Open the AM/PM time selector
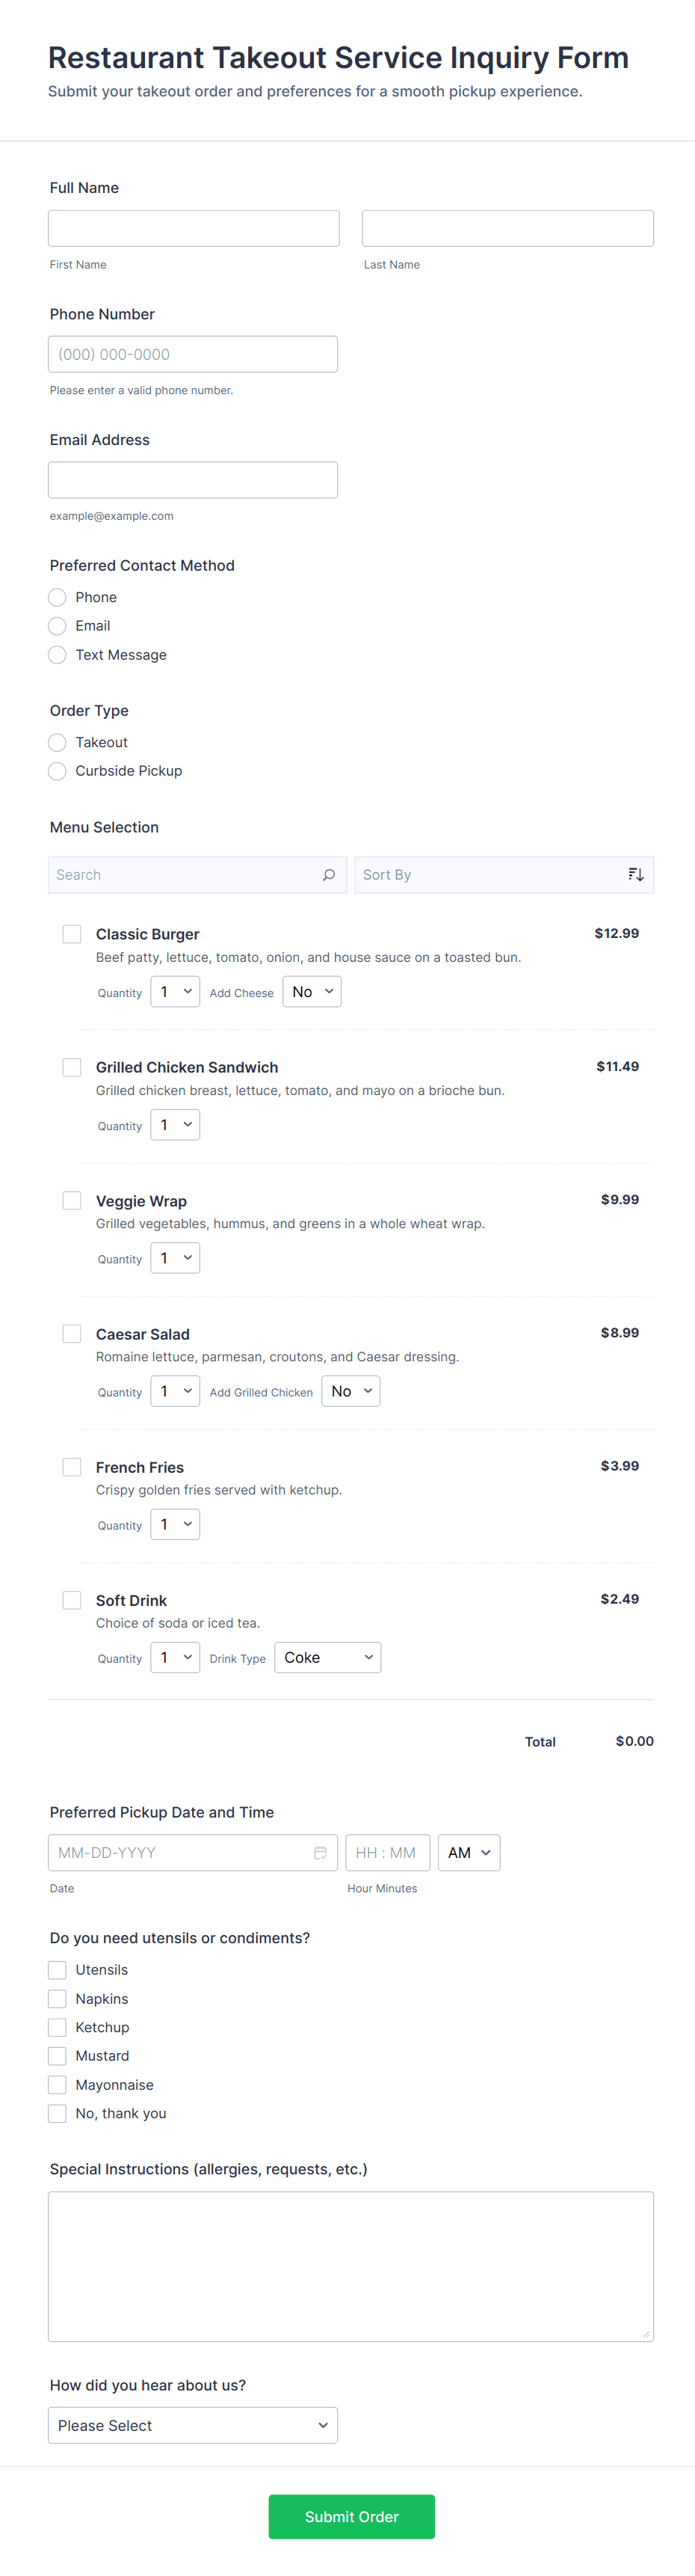Image resolution: width=695 pixels, height=2576 pixels. pyautogui.click(x=469, y=1853)
